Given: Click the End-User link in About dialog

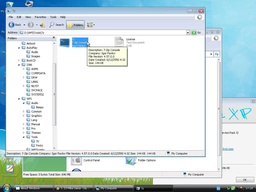Looking at the screenshot, I should pyautogui.click(x=228, y=149).
